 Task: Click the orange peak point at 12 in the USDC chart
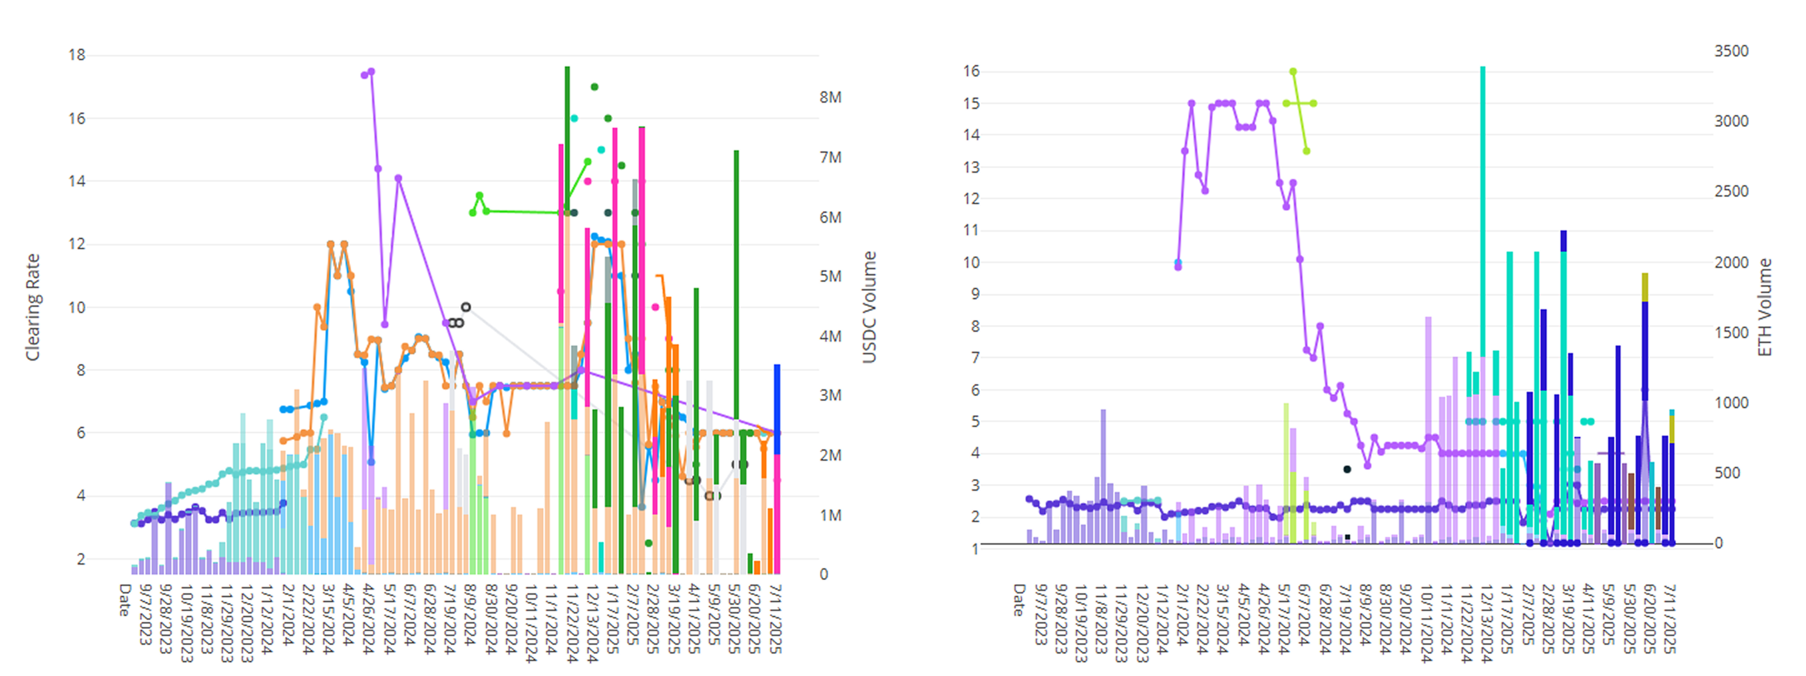[x=330, y=245]
